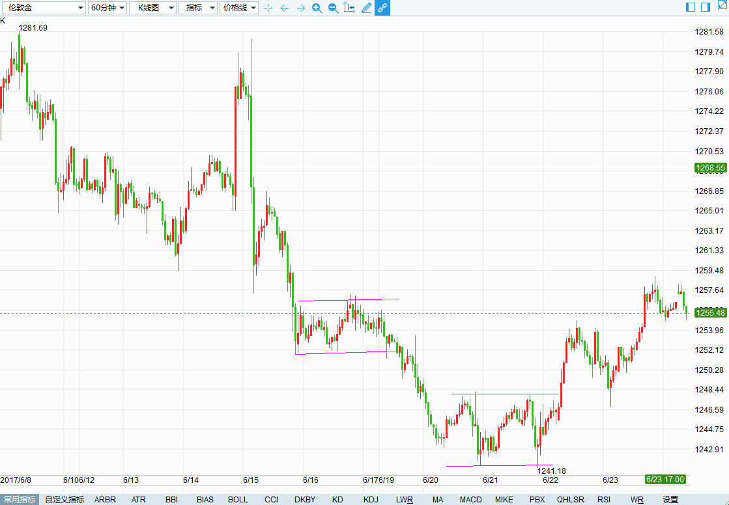Apply the BOLL indicator
Viewport: 729px width, 505px height.
(x=238, y=500)
